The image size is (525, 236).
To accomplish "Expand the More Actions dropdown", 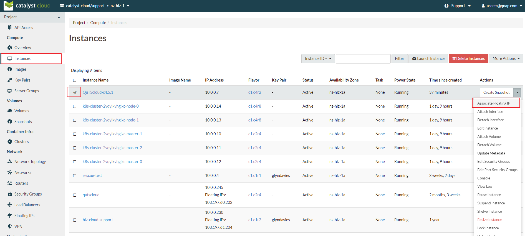I will point(506,59).
